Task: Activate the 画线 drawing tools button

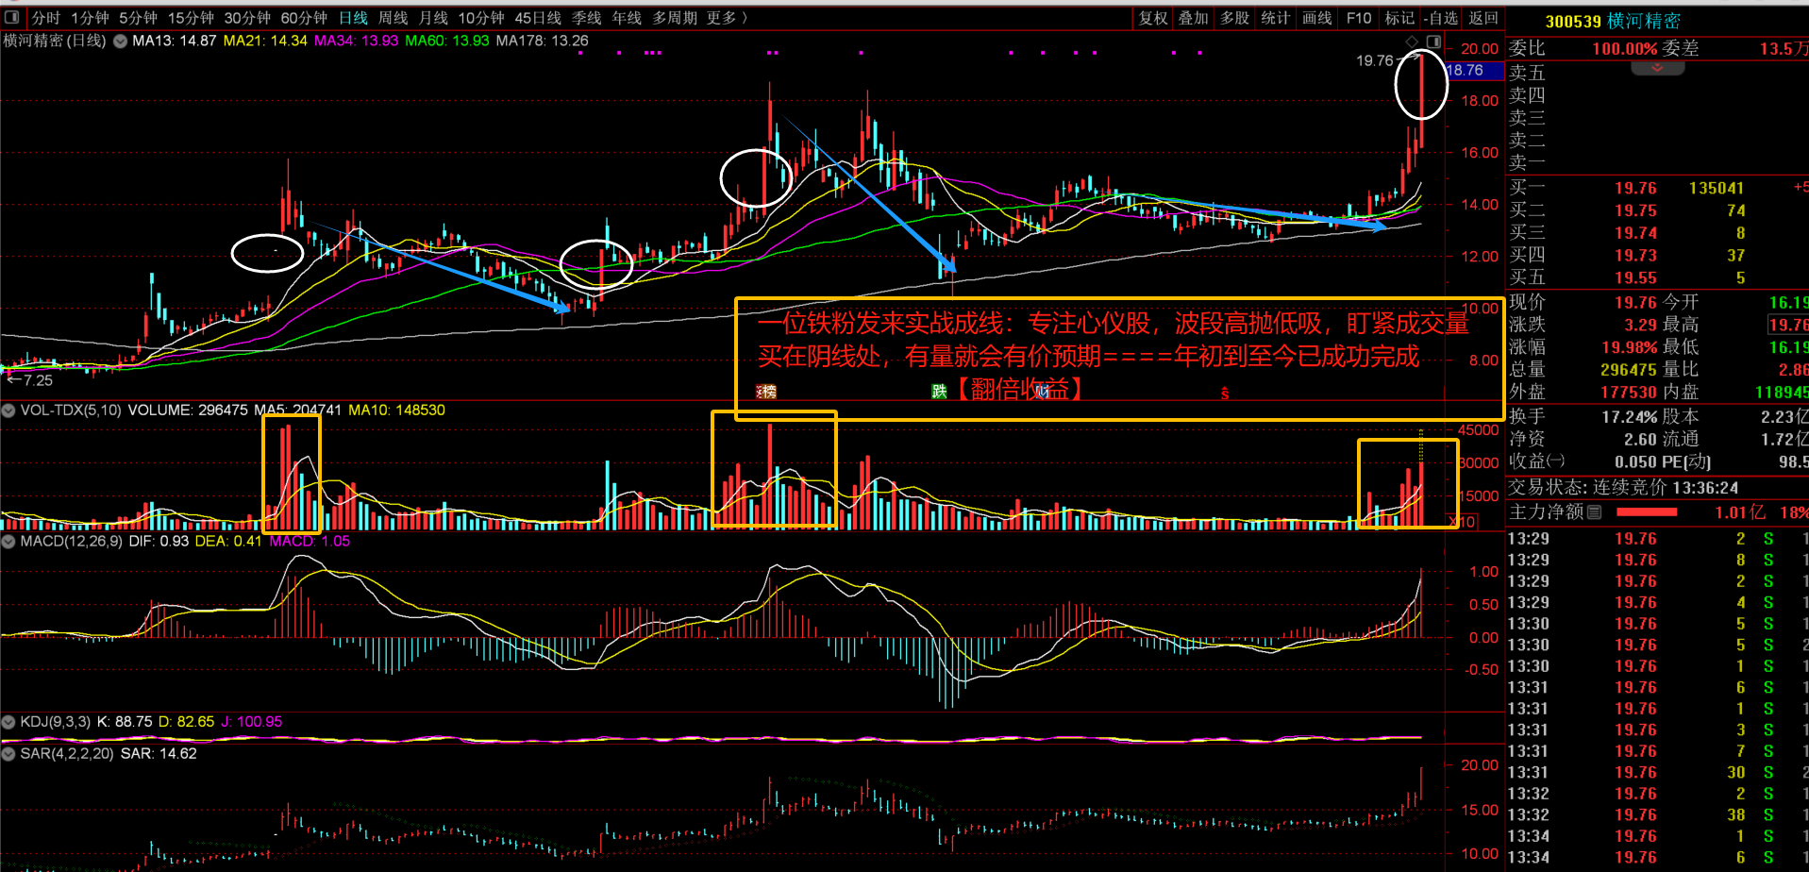Action: (1317, 18)
